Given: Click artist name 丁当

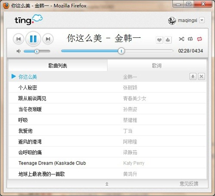Looking at the screenshot, I should [128, 131].
